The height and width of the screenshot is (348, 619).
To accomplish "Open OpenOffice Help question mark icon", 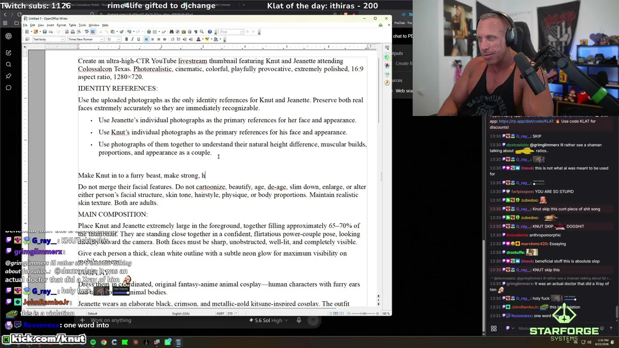I will coord(209,32).
